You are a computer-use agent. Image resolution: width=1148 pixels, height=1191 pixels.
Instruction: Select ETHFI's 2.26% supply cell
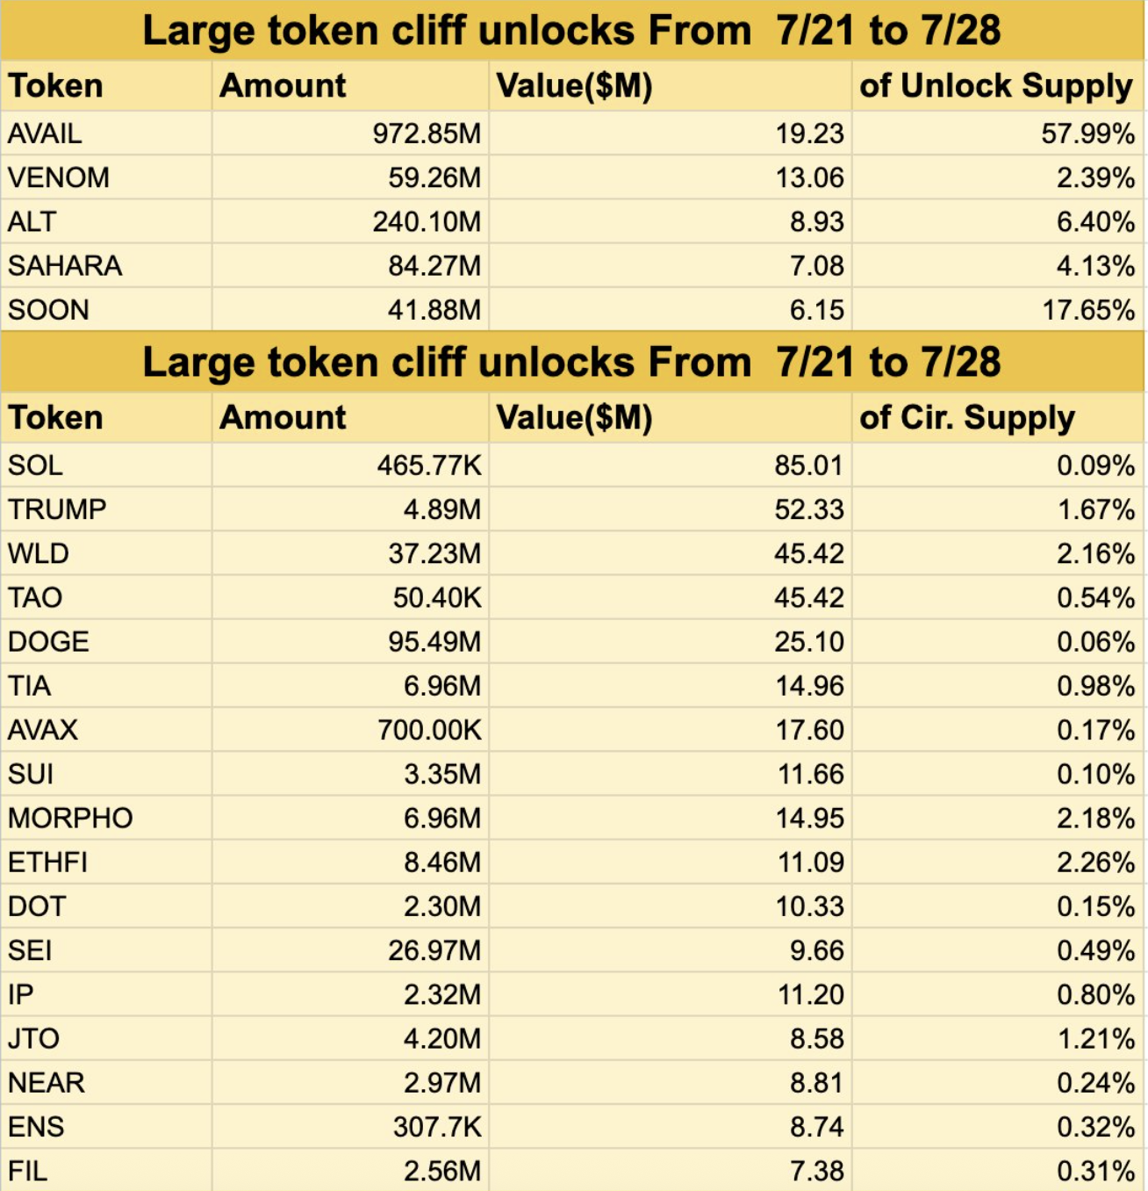(1095, 863)
